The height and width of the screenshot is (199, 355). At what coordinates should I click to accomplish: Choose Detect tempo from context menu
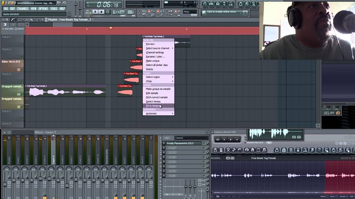[x=158, y=101]
